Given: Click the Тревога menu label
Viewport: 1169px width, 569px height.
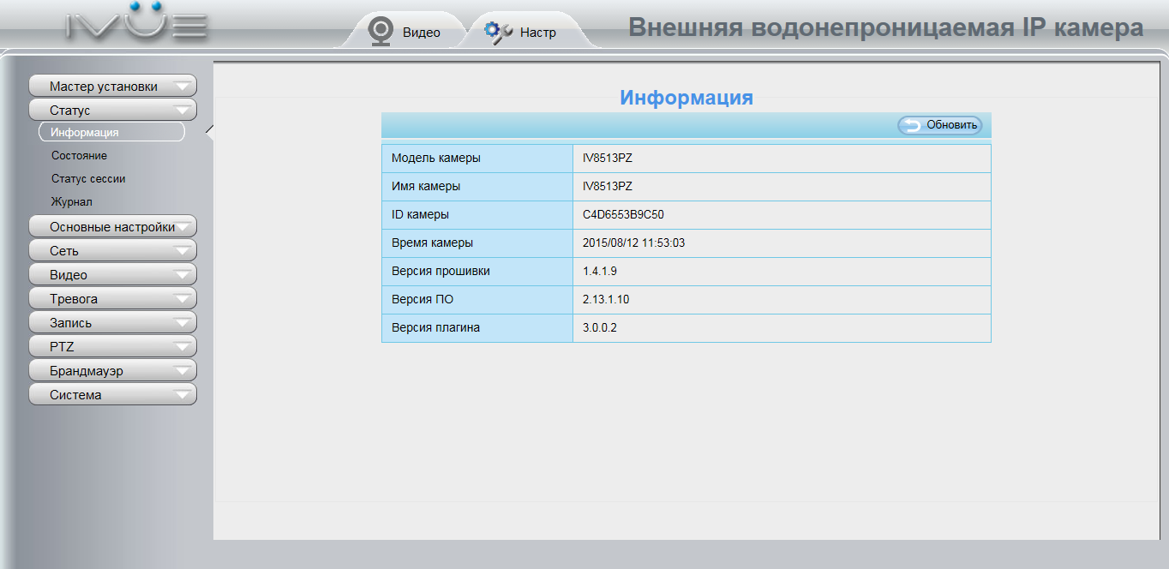Looking at the screenshot, I should pyautogui.click(x=74, y=298).
